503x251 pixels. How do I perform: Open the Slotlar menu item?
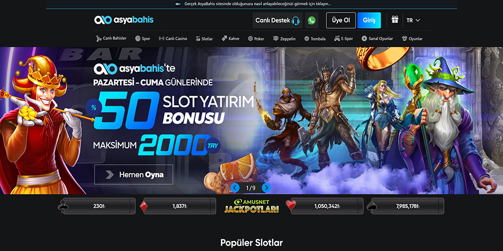(x=204, y=39)
